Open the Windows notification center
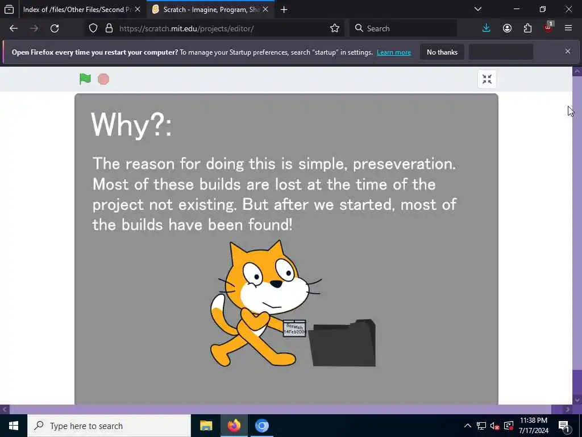Viewport: 582px width, 437px height. click(564, 426)
